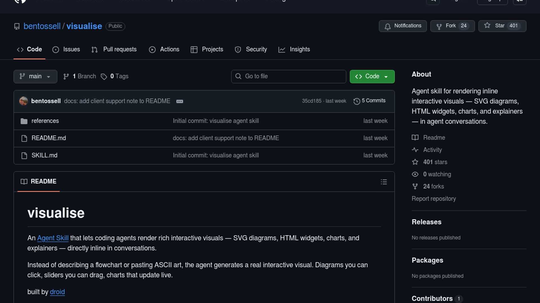540x303 pixels.
Task: Star the visualise repository
Action: (502, 26)
